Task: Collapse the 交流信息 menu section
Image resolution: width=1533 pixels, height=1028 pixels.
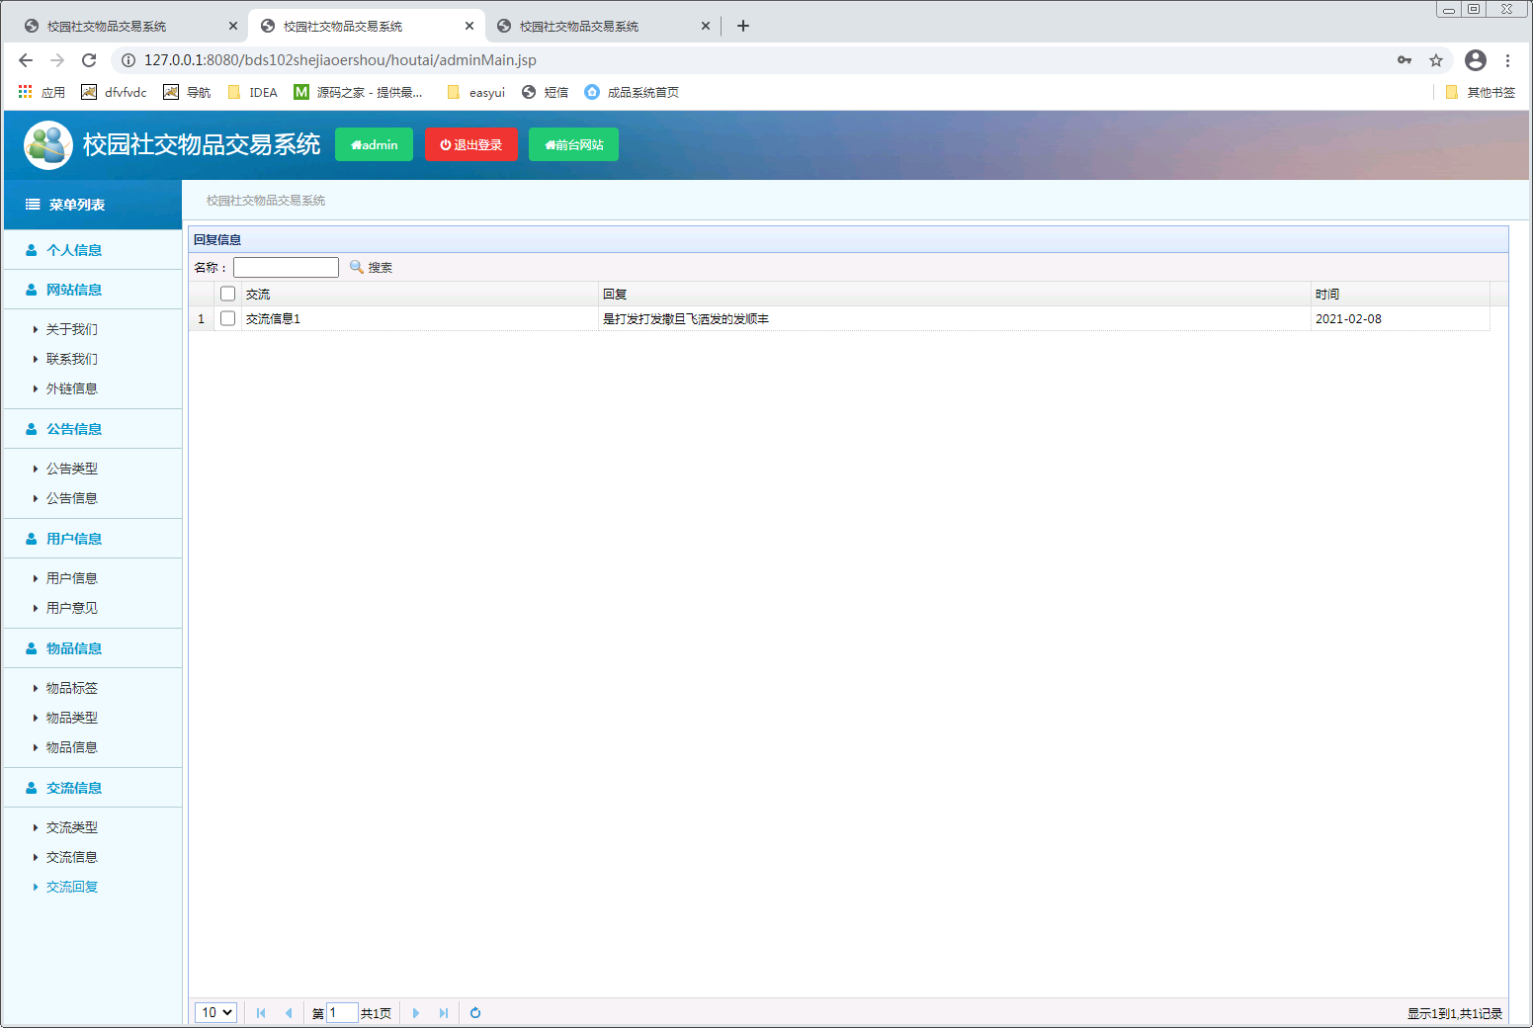Action: [93, 788]
